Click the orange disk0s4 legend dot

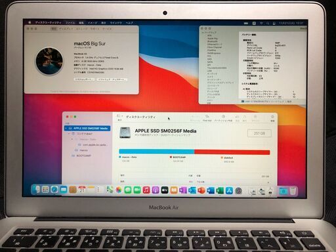coord(222,157)
